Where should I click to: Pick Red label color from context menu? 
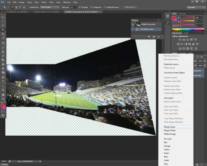(176, 143)
